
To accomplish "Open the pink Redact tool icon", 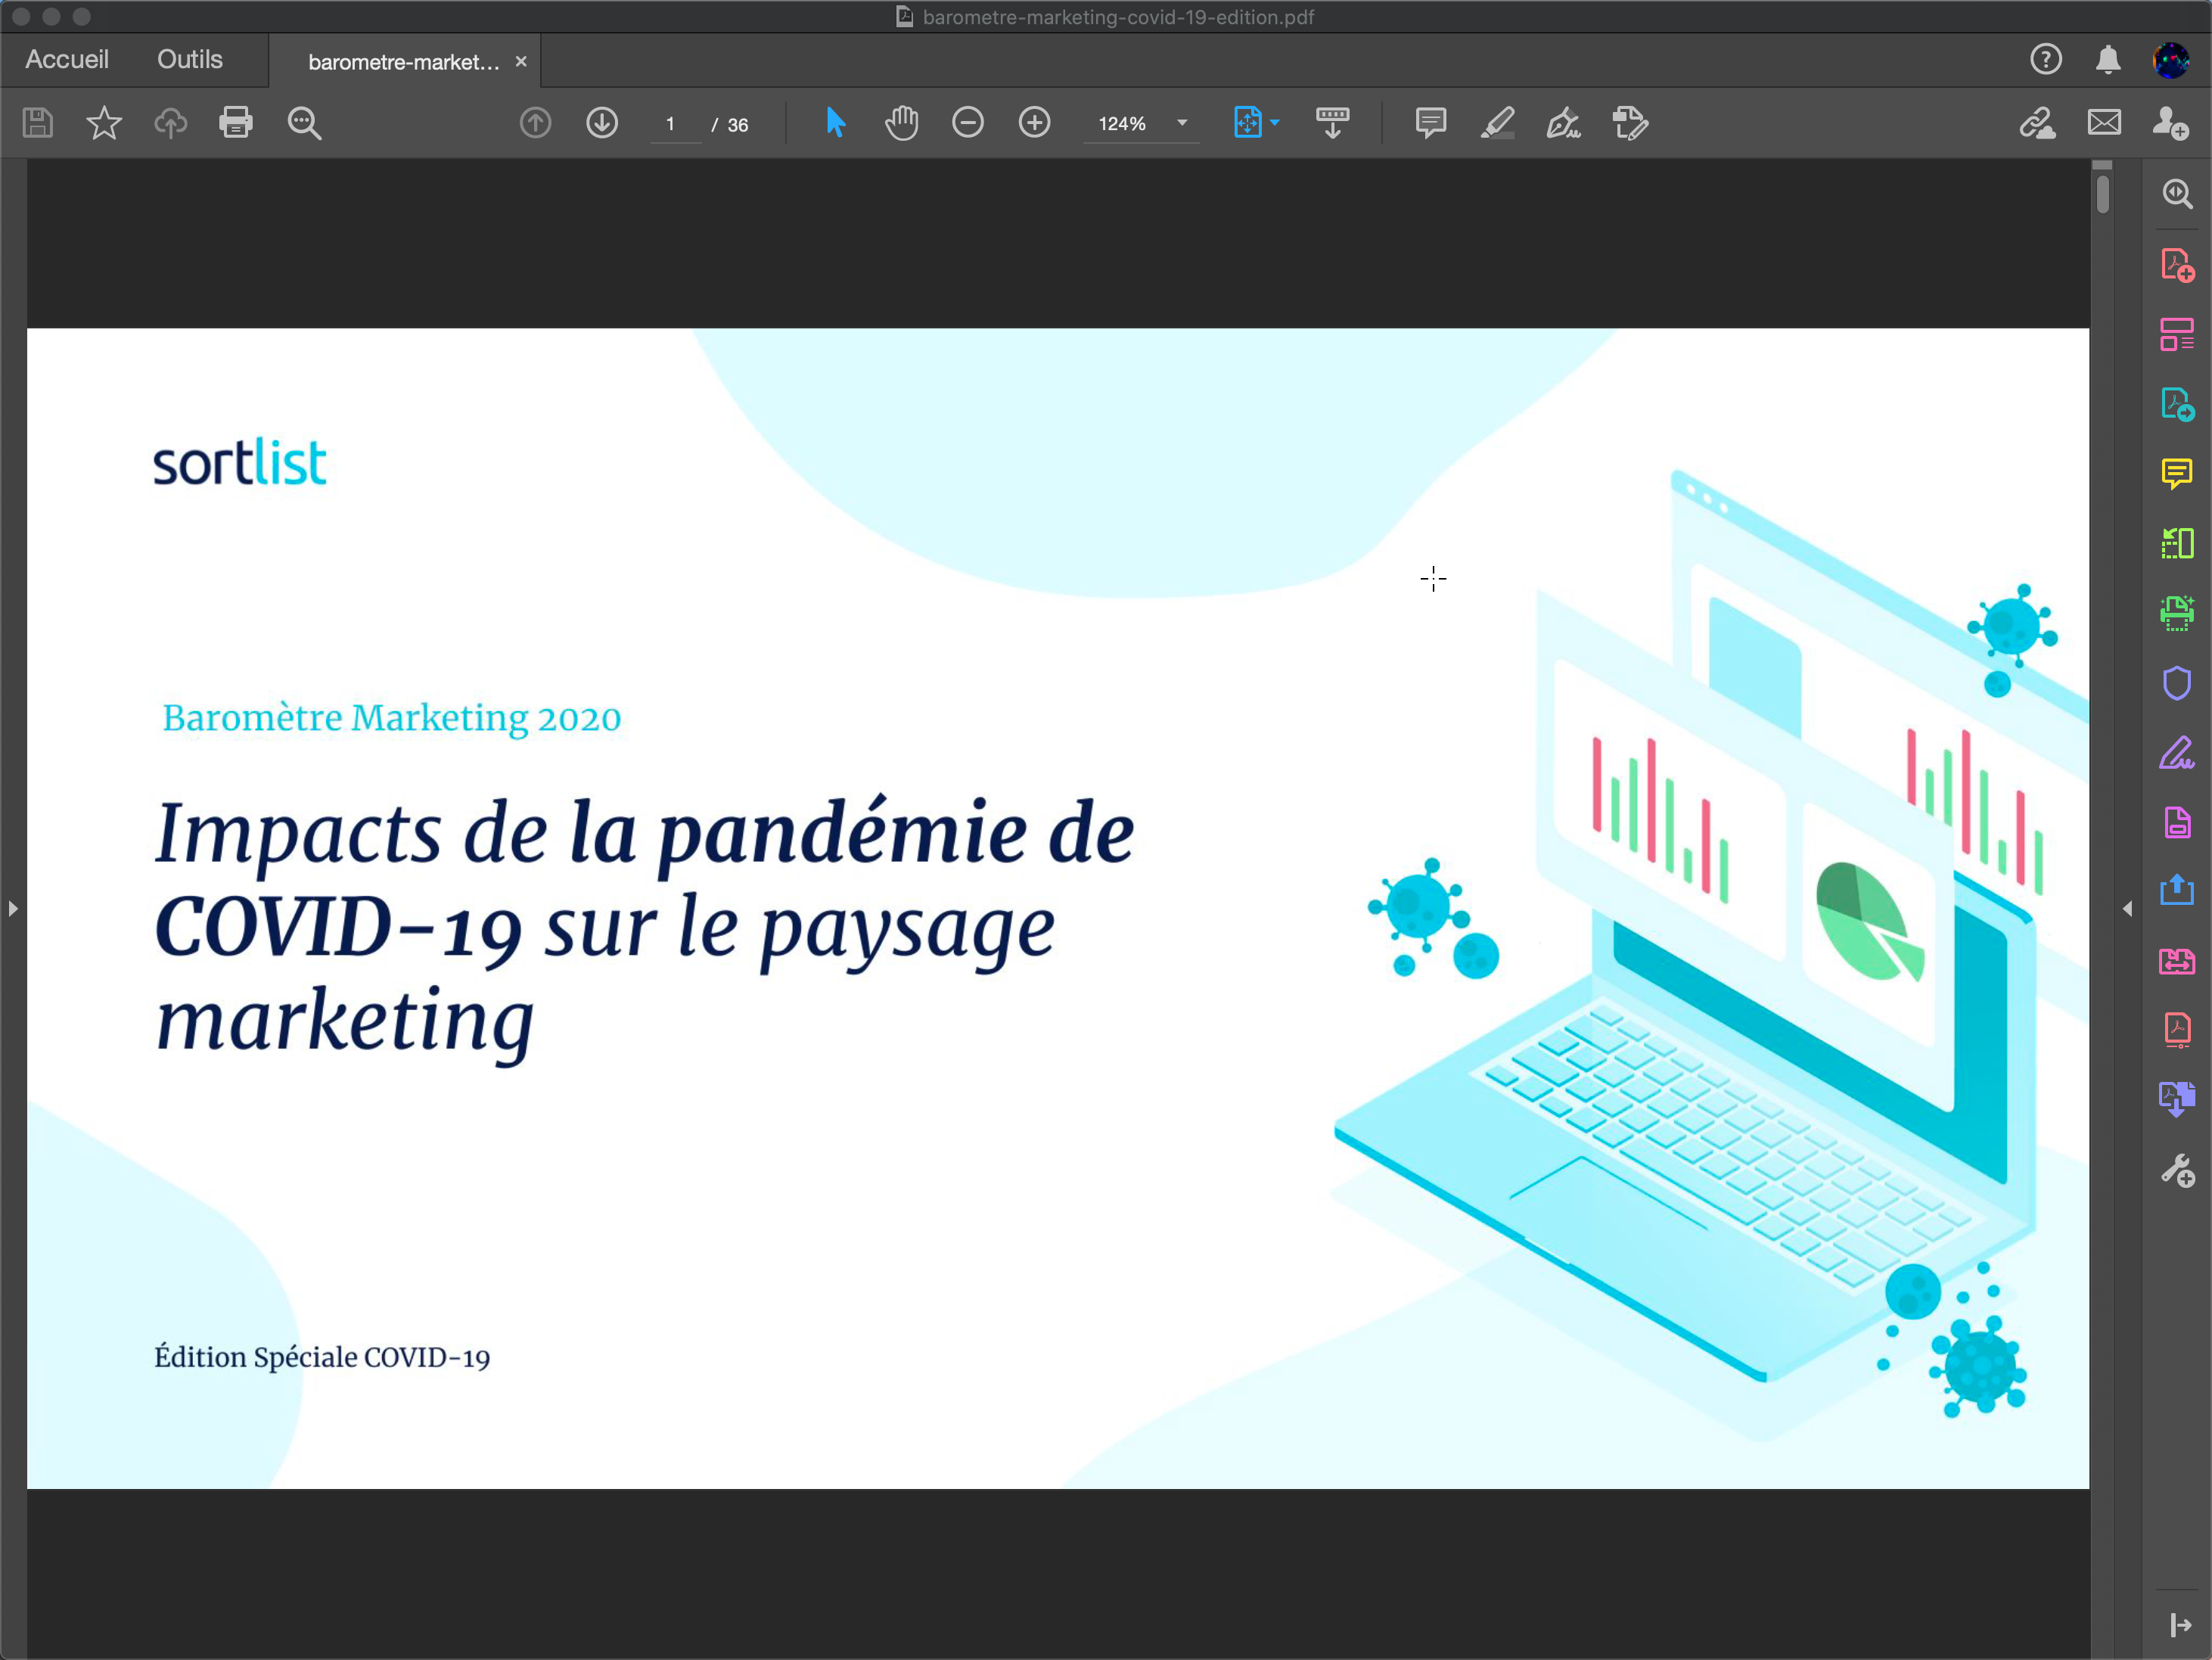I will coord(2177,961).
